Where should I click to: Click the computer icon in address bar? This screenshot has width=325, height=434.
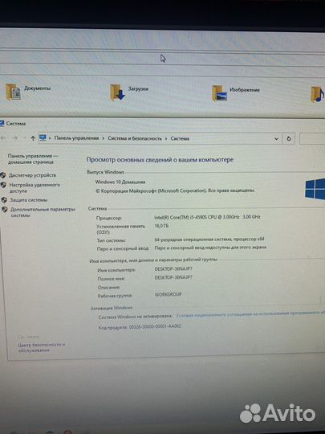coord(43,137)
